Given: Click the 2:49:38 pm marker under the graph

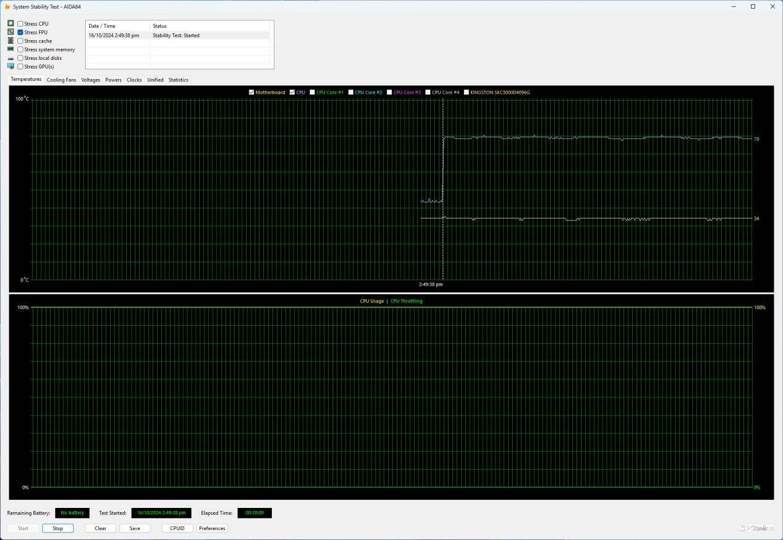Looking at the screenshot, I should tap(431, 285).
